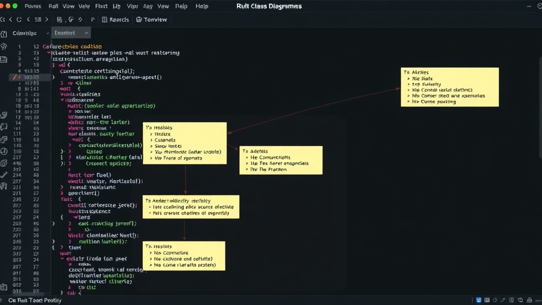
Task: Select the yellow note listing 'No Commeties'
Action: 184,256
